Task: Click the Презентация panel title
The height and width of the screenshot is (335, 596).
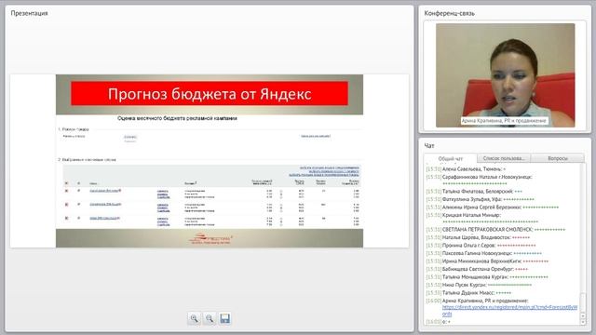Action: pyautogui.click(x=29, y=13)
